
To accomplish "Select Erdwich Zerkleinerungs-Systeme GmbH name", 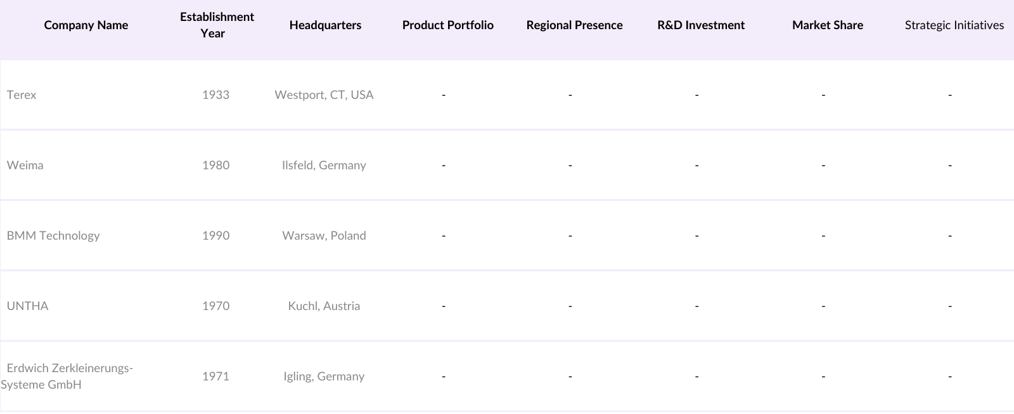I will (x=67, y=376).
